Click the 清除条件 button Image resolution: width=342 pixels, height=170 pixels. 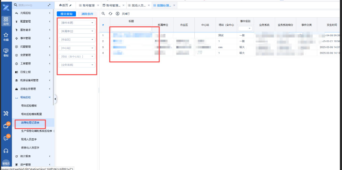pos(87,14)
